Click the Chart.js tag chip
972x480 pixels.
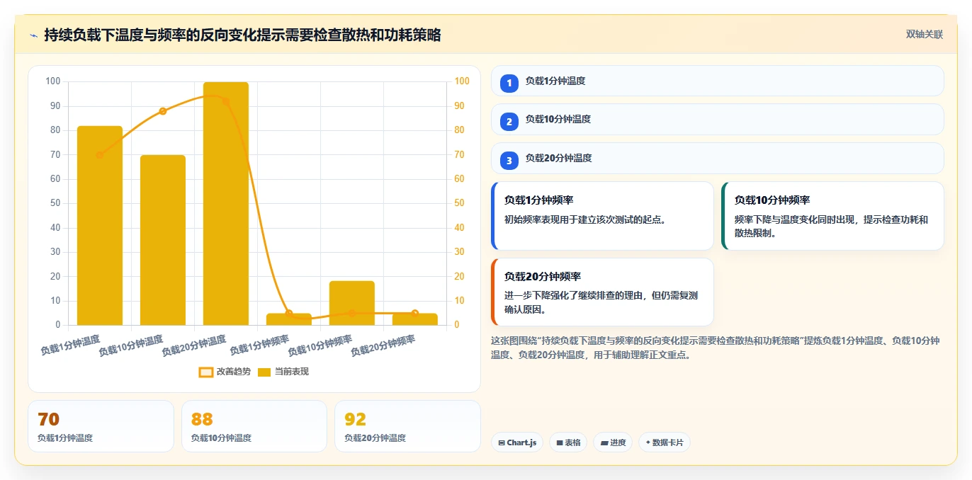pos(517,442)
